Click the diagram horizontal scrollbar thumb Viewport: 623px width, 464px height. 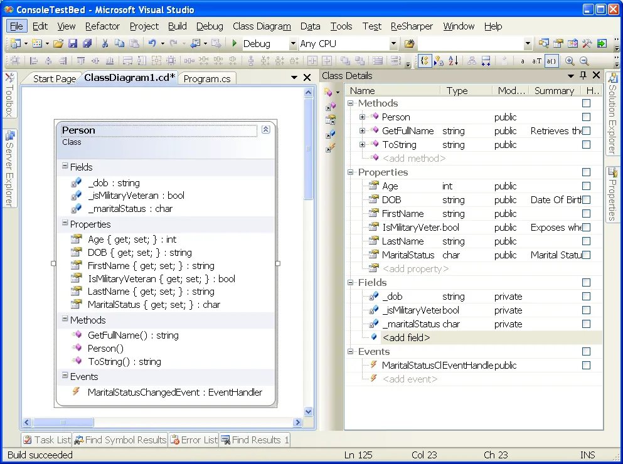coord(63,422)
